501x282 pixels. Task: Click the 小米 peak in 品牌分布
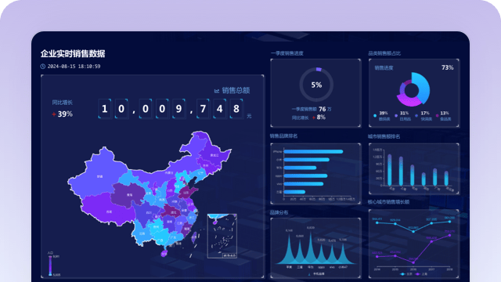point(343,254)
